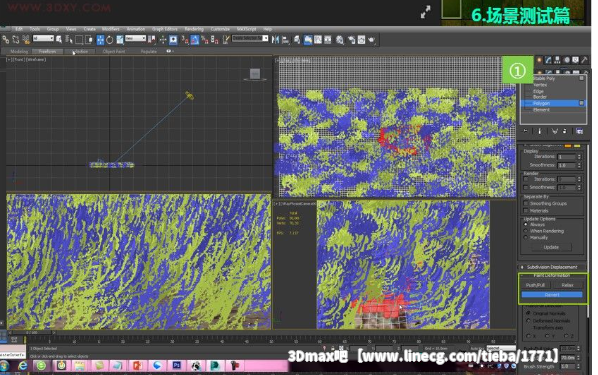
Task: Open the named selection sets dropdown
Action: pos(250,38)
